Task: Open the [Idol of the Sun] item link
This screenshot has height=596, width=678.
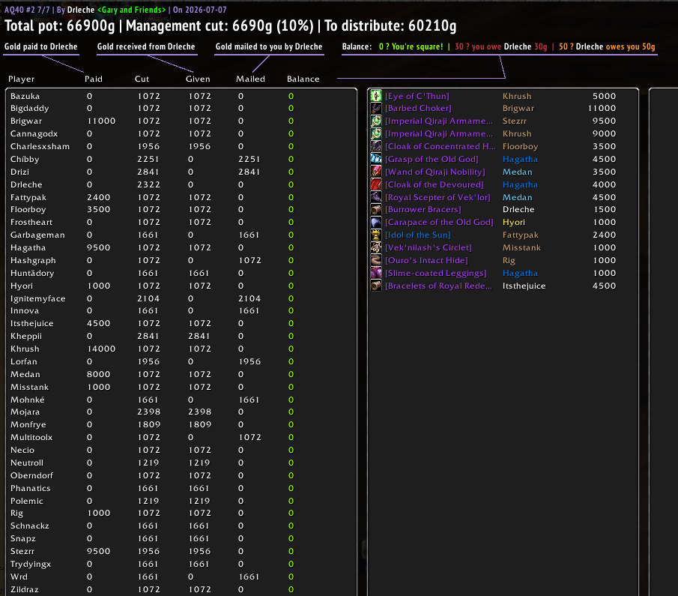Action: pyautogui.click(x=418, y=235)
